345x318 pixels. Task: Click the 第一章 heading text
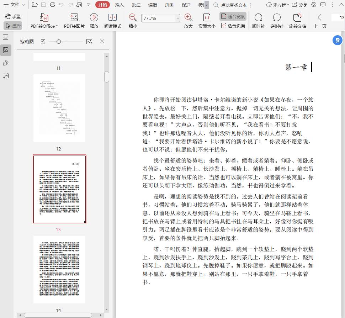[x=296, y=67]
